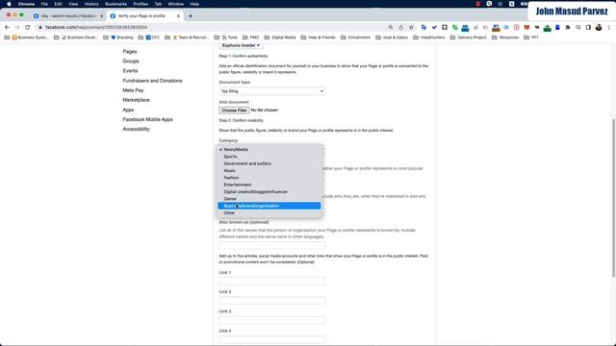Select Fashion category option
The width and height of the screenshot is (616, 346).
[x=269, y=178]
